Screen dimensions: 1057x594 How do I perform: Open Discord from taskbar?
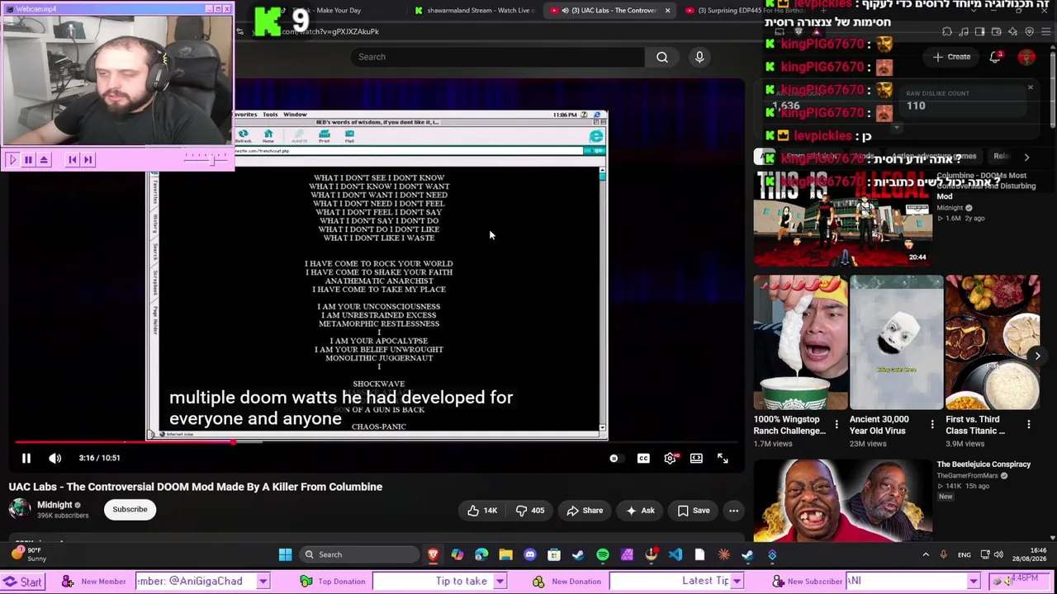(529, 554)
